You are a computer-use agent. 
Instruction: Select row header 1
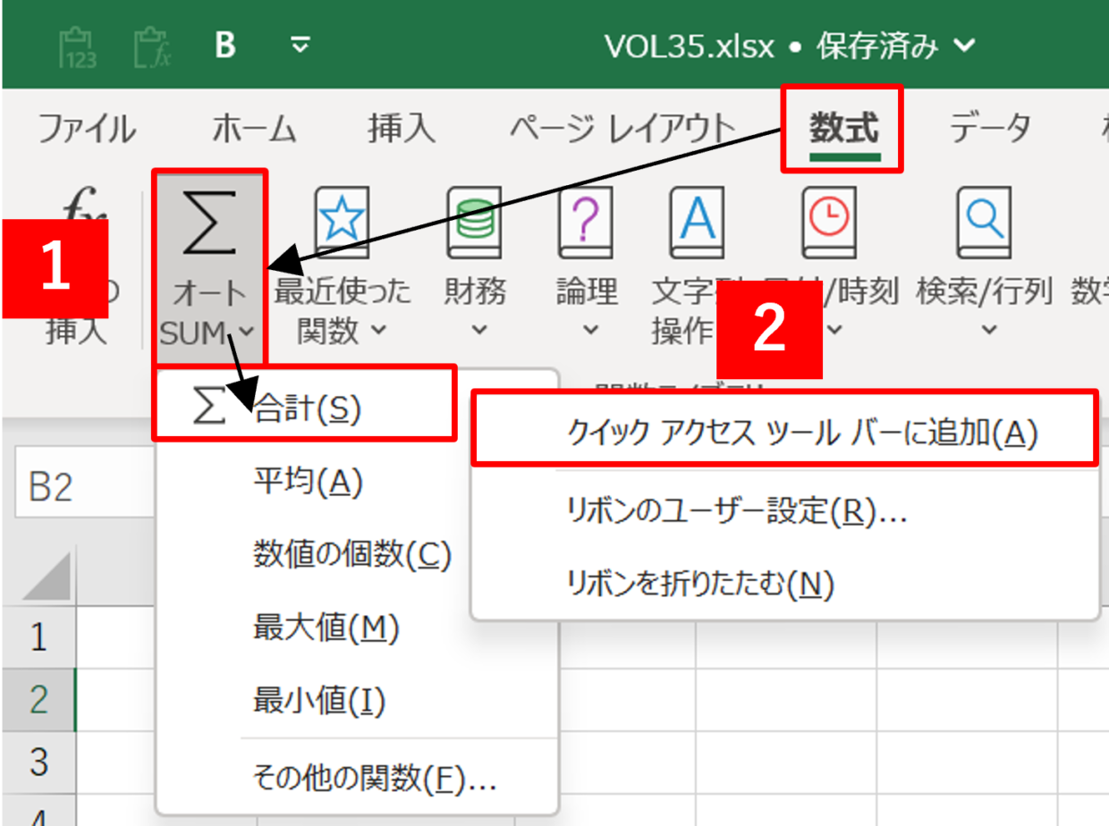click(x=38, y=636)
